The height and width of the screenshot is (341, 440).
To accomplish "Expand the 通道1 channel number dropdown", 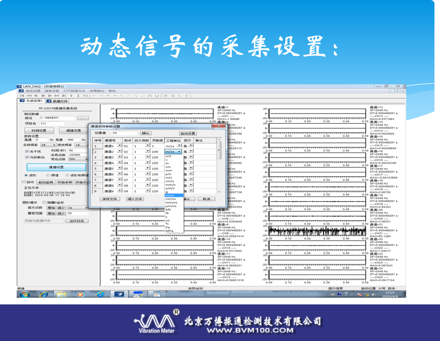I will [x=120, y=146].
